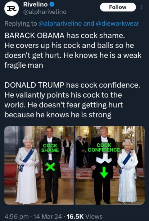Click the 4:56 pm timestamp

(16, 216)
